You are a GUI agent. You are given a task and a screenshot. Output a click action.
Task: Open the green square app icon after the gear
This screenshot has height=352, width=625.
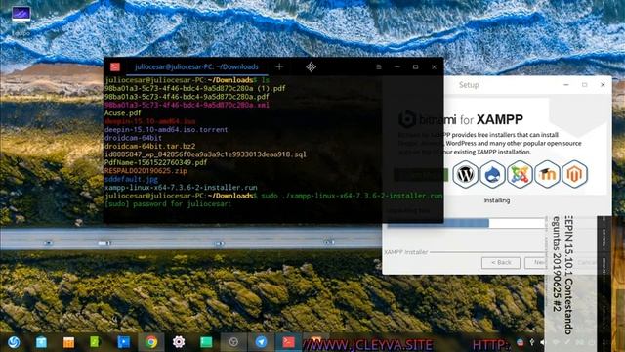(206, 342)
